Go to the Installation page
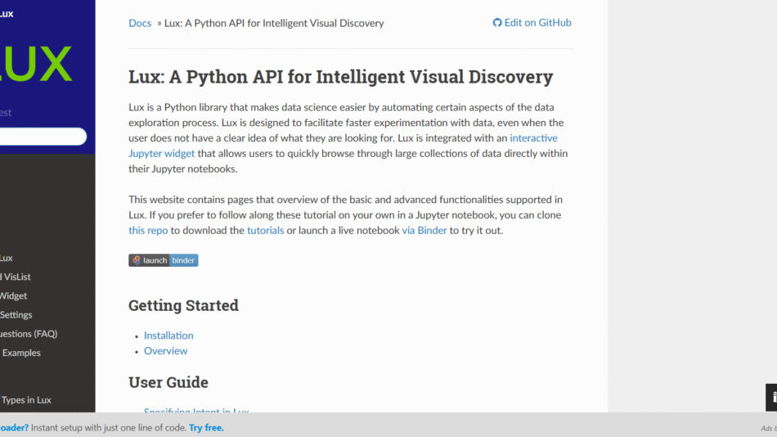The image size is (777, 437). click(x=168, y=336)
